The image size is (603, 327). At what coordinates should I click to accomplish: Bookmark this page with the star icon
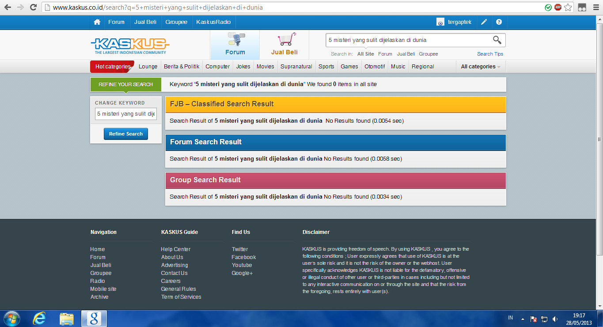pos(568,8)
